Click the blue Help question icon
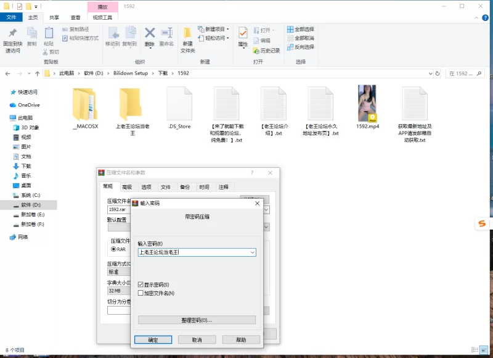The width and height of the screenshot is (493, 358). pyautogui.click(x=486, y=18)
